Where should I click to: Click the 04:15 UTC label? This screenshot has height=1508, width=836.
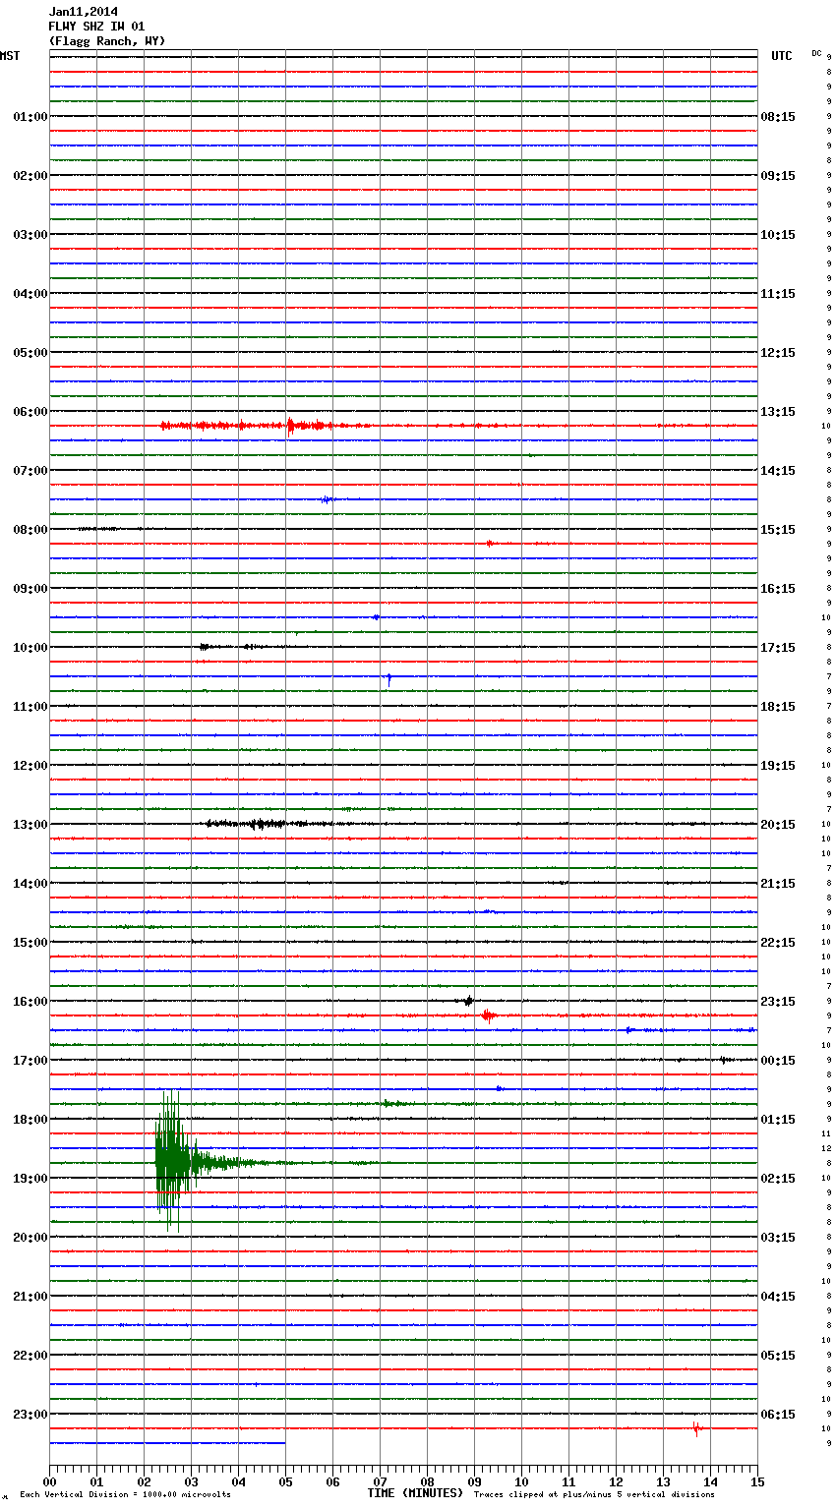778,1297
